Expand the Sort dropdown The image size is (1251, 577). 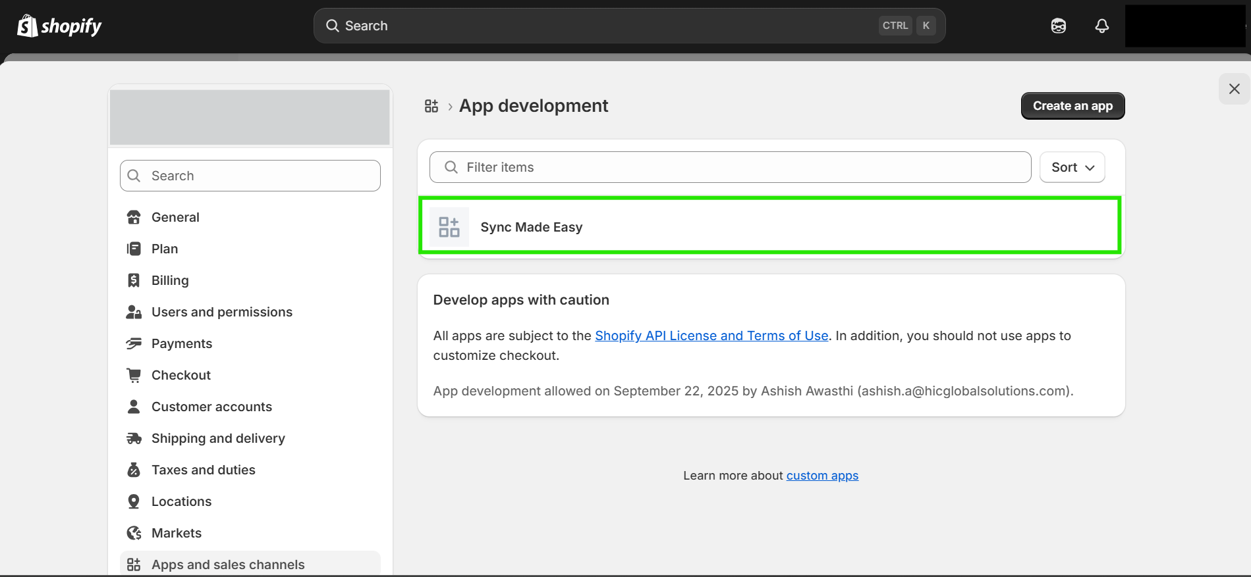click(x=1072, y=167)
